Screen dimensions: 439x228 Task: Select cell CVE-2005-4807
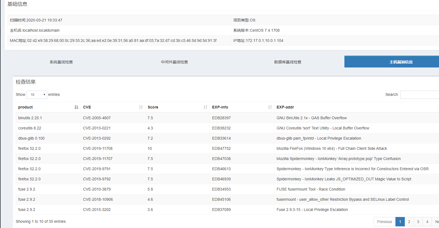pos(97,118)
